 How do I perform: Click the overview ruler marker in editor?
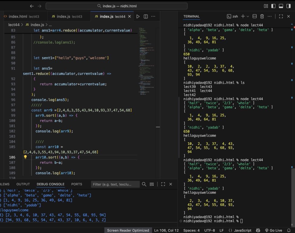pyautogui.click(x=158, y=127)
